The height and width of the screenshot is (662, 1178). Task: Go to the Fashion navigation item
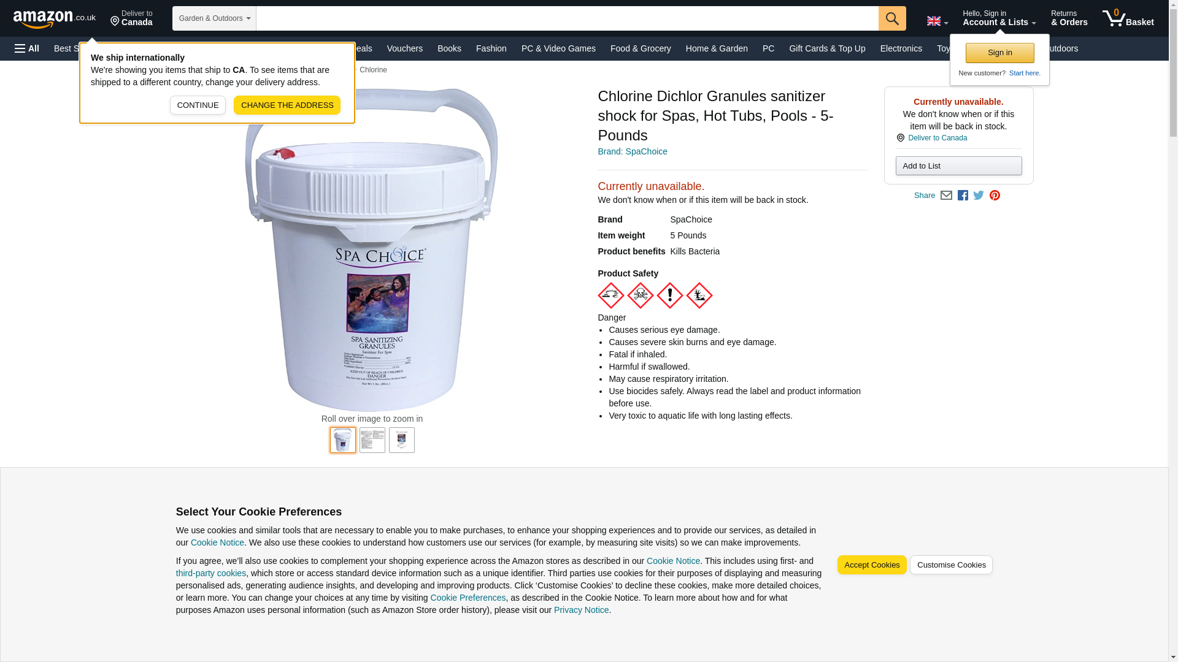(x=491, y=48)
